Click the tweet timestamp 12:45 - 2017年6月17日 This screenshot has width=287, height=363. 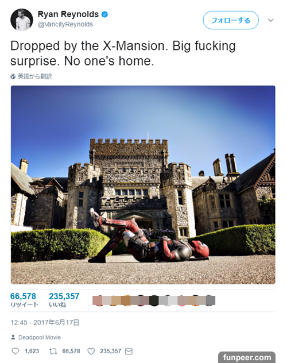tap(45, 322)
